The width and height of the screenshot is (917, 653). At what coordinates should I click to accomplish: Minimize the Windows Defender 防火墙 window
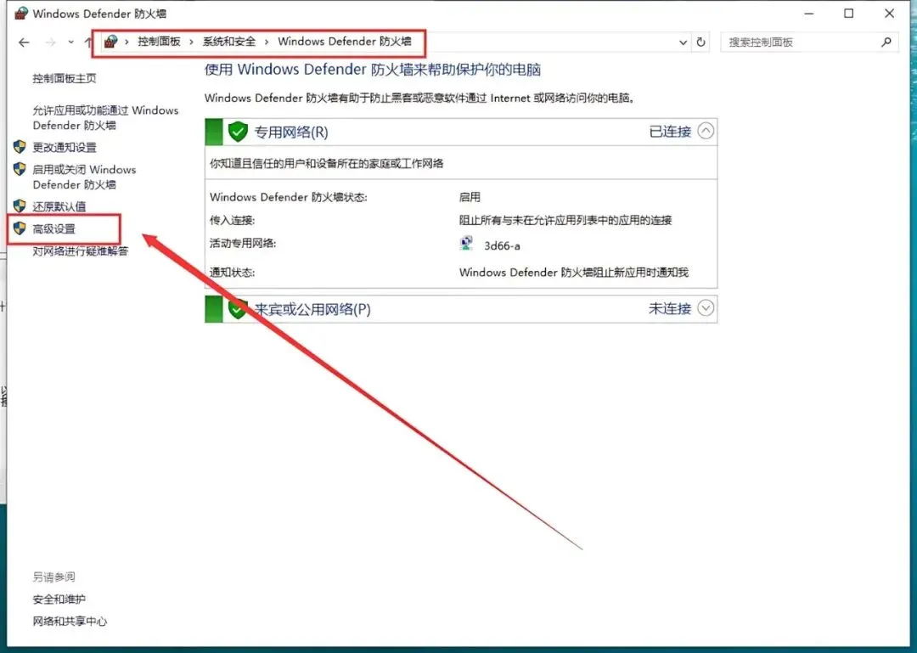pyautogui.click(x=809, y=13)
